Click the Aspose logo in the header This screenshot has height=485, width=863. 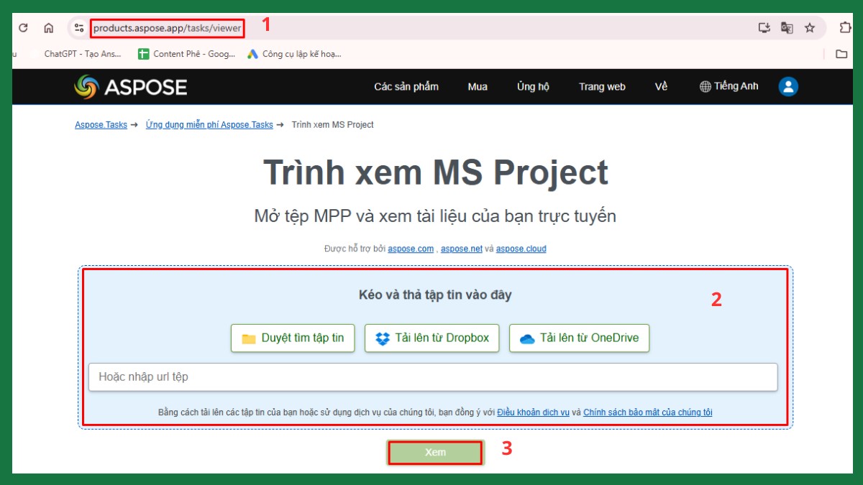pyautogui.click(x=130, y=87)
